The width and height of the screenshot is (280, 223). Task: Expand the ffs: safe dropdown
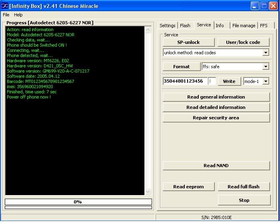266,67
